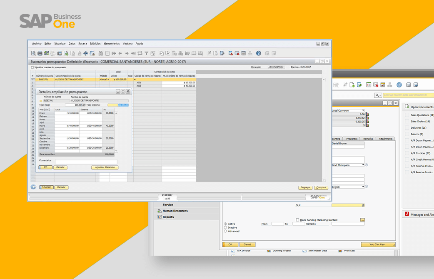Viewport: 434px width, 279px height.
Task: Click 'Look up master data and documents' search field
Action: point(409,95)
